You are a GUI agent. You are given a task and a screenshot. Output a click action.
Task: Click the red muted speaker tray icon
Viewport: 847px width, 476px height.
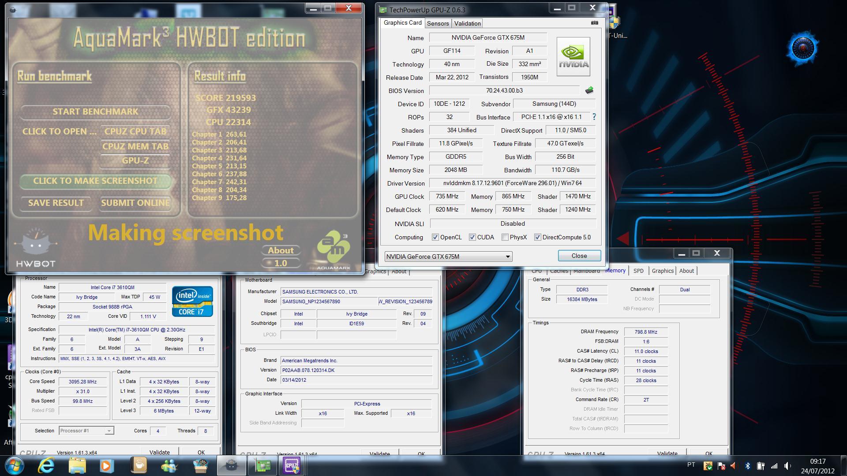point(734,465)
